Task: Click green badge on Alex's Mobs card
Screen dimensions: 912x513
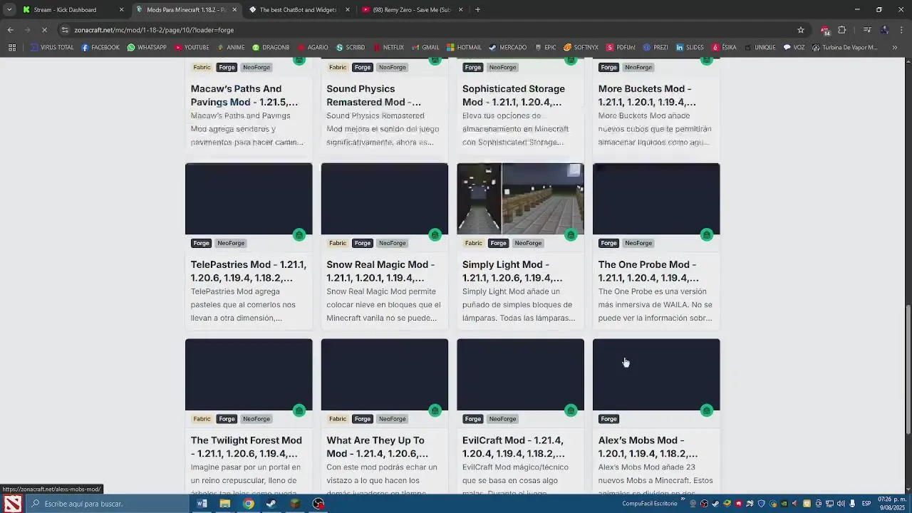Action: click(707, 410)
